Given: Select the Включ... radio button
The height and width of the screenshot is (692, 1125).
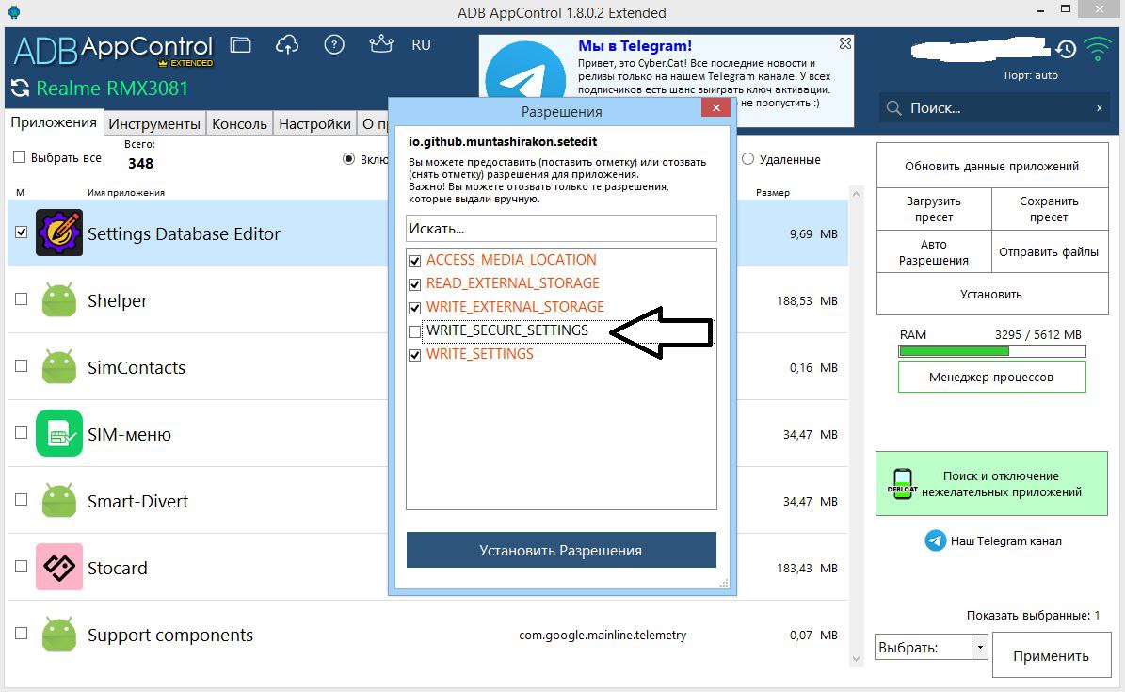Looking at the screenshot, I should (x=348, y=159).
